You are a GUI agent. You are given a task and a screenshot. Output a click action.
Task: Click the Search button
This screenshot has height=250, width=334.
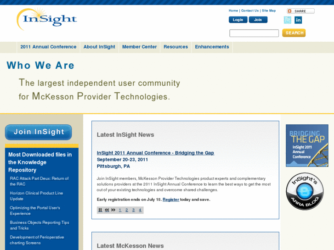[294, 33]
